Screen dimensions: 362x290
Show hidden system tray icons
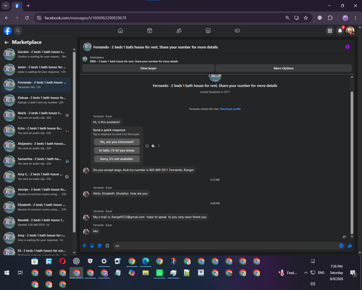[x=306, y=273]
